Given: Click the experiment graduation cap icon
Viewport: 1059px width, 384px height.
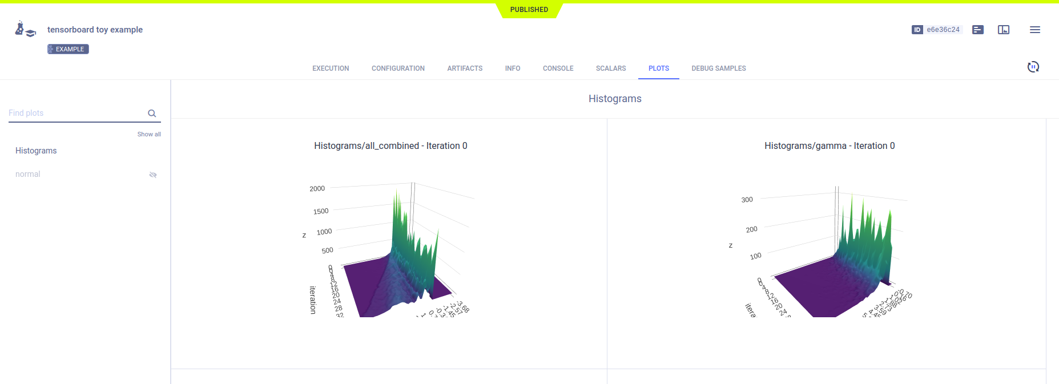Looking at the screenshot, I should [25, 30].
